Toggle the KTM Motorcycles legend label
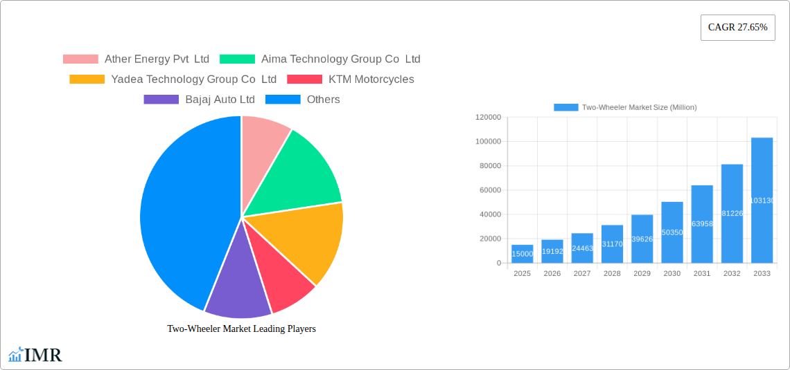790x370 pixels. (371, 80)
